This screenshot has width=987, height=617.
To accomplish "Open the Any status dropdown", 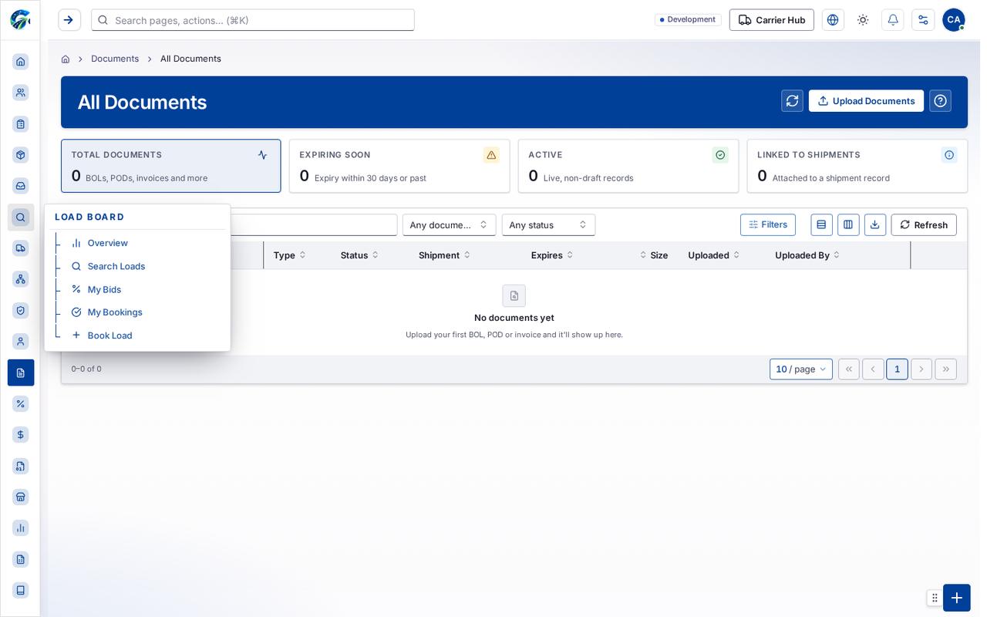I will (548, 225).
